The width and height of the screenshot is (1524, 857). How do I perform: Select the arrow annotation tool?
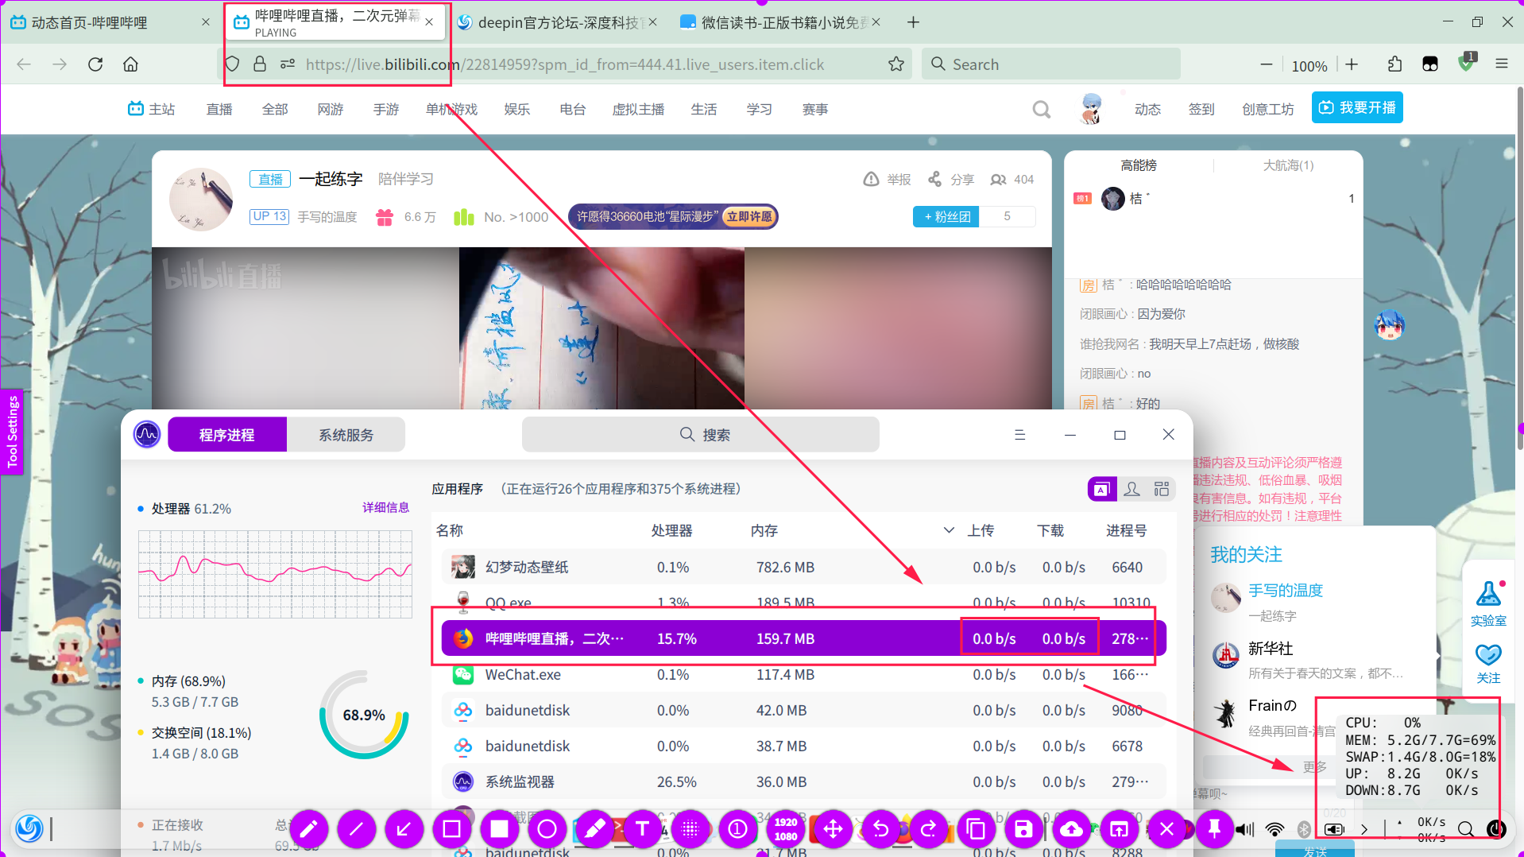coord(404,829)
